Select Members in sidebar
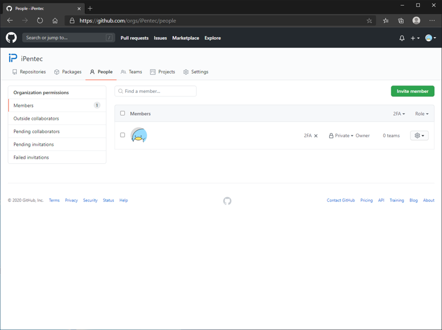Viewport: 442px width, 330px height. [57, 105]
